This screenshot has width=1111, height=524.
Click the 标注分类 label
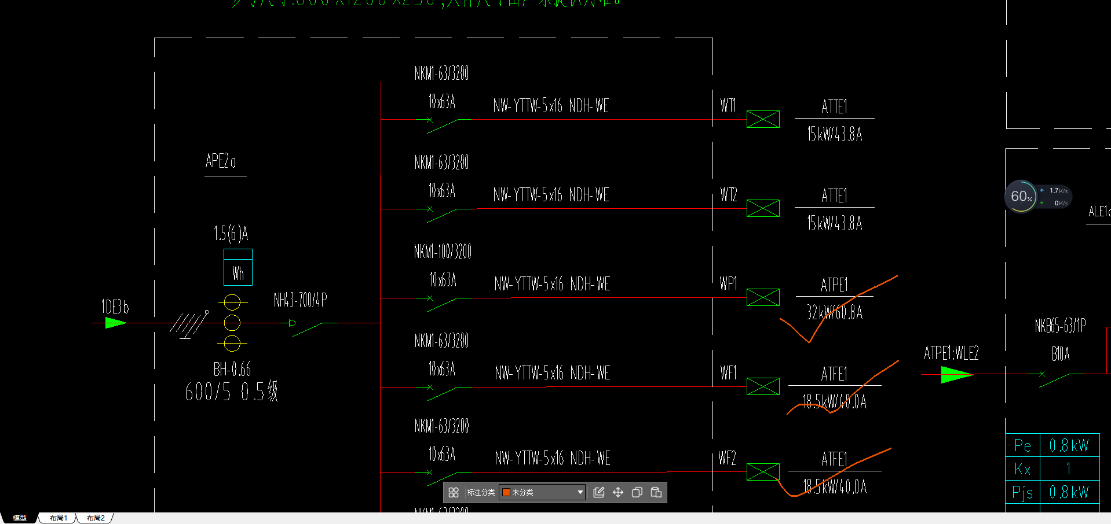pos(481,492)
